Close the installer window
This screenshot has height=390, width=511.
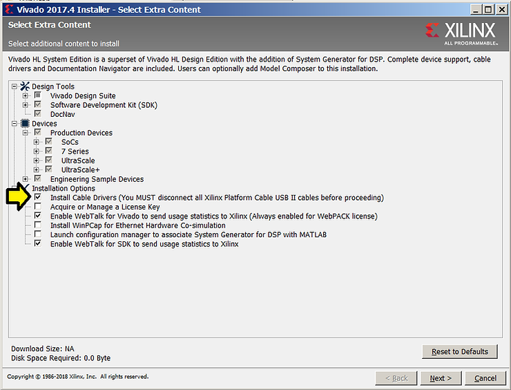coord(501,10)
